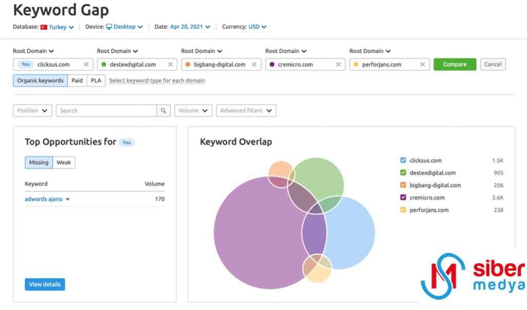Image resolution: width=527 pixels, height=310 pixels.
Task: Remove clicksus.com domain with its X icon
Action: pyautogui.click(x=86, y=64)
